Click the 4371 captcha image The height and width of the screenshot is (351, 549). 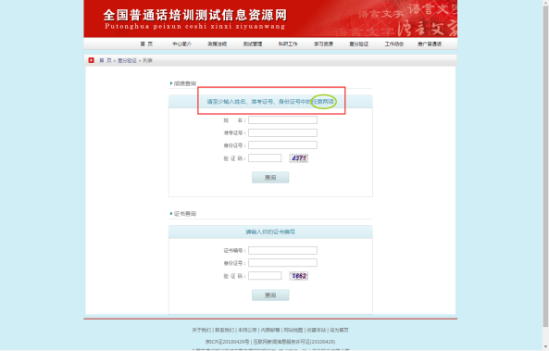point(299,158)
